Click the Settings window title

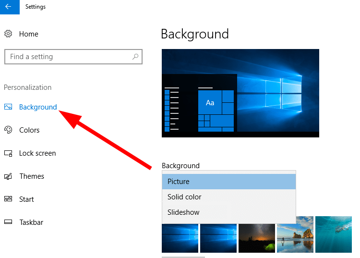pos(36,7)
